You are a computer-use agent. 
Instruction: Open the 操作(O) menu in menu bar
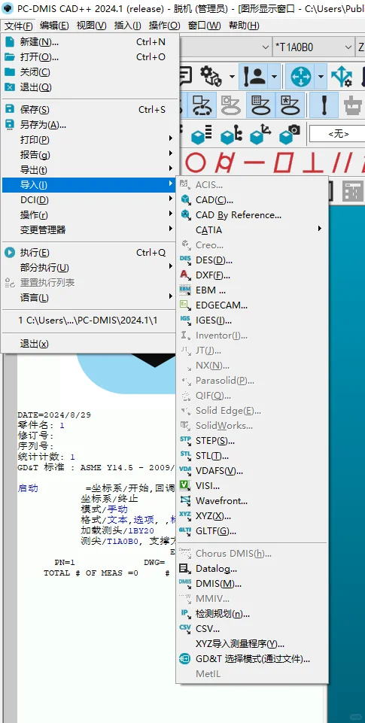tap(165, 26)
